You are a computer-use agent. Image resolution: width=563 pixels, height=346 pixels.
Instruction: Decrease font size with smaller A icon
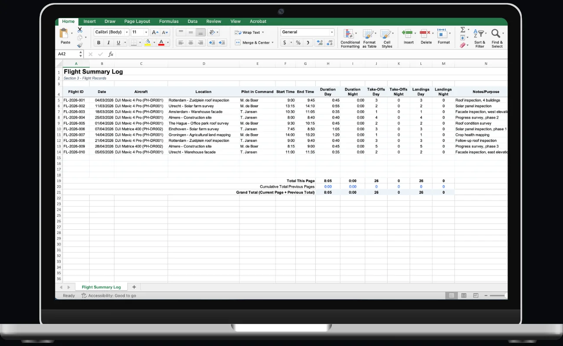[165, 32]
